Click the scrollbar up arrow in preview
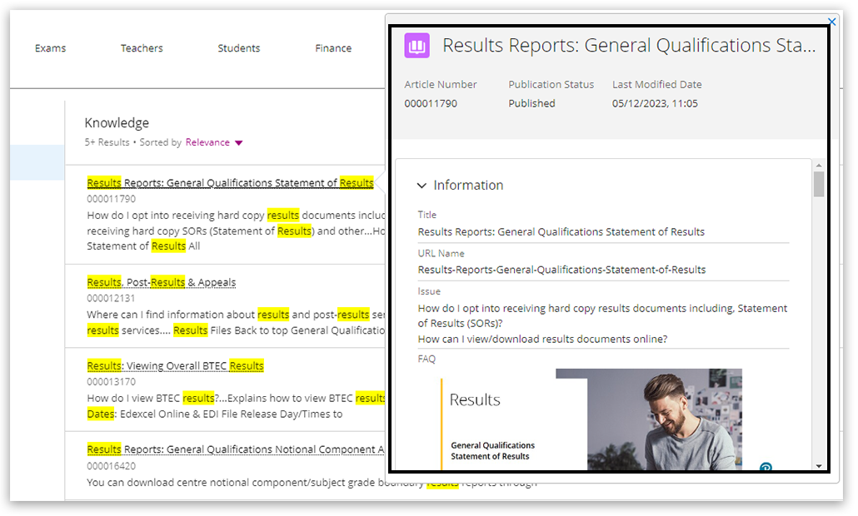This screenshot has height=516, width=858. coord(819,165)
